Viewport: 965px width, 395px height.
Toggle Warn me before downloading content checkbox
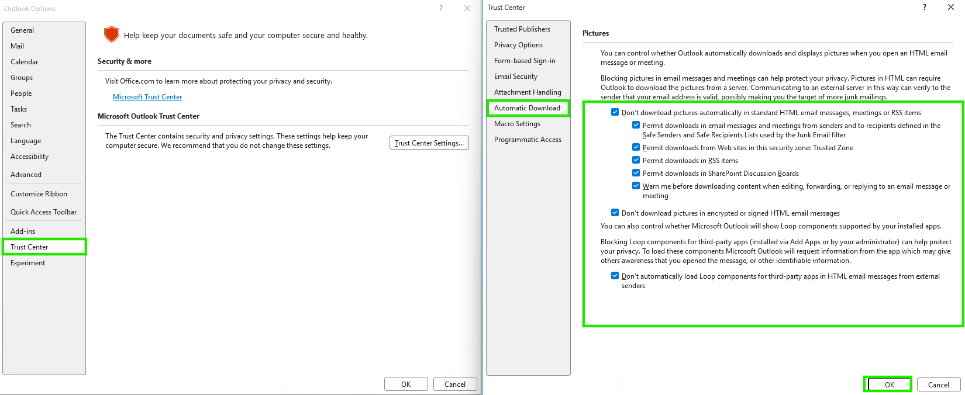(636, 186)
